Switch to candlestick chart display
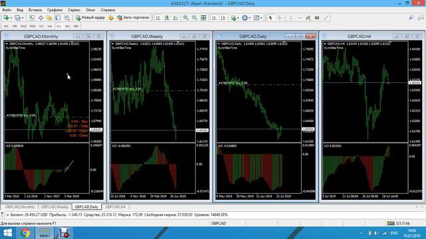426x239 pixels. tap(167, 18)
